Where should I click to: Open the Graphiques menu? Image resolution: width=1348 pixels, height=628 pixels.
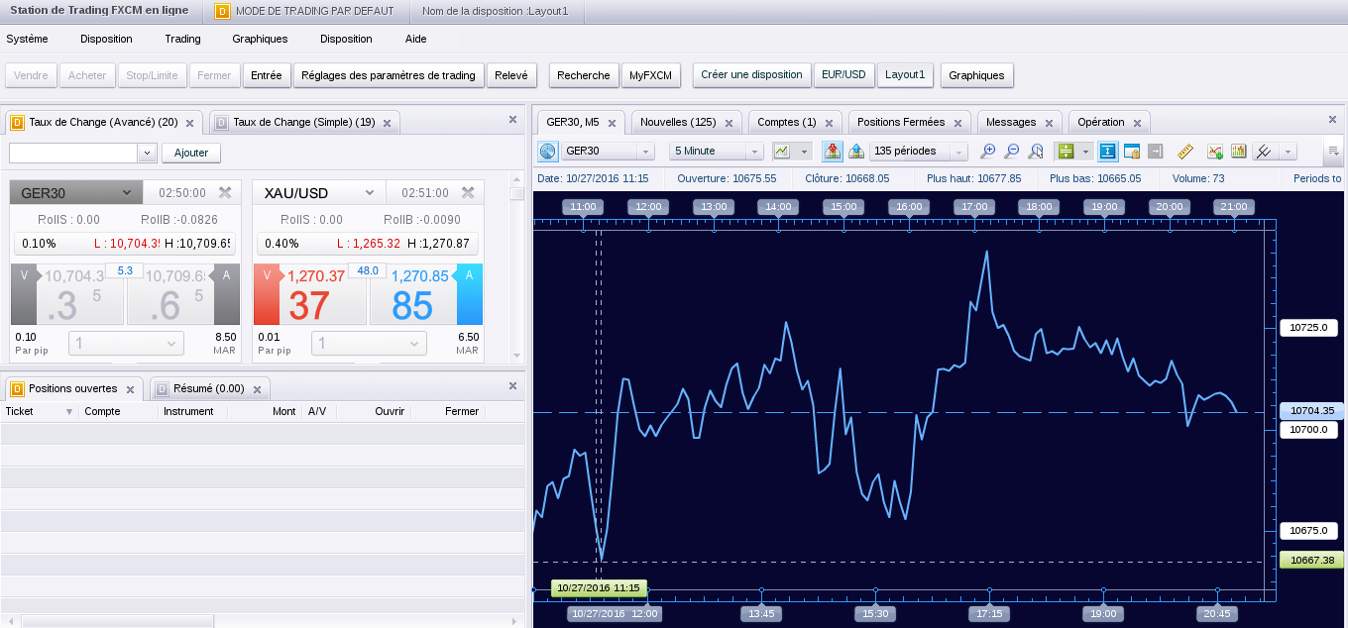click(x=260, y=39)
